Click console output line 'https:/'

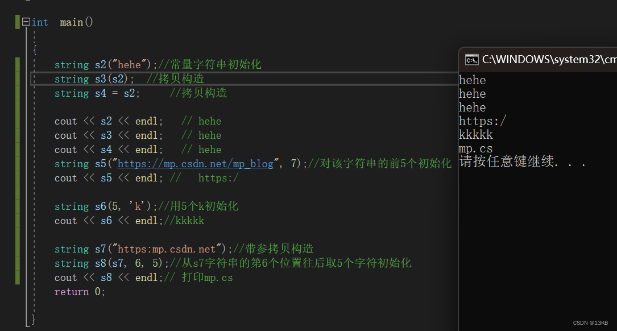click(482, 121)
